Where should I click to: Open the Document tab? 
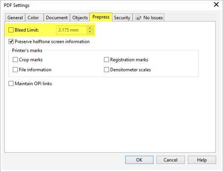(57, 17)
